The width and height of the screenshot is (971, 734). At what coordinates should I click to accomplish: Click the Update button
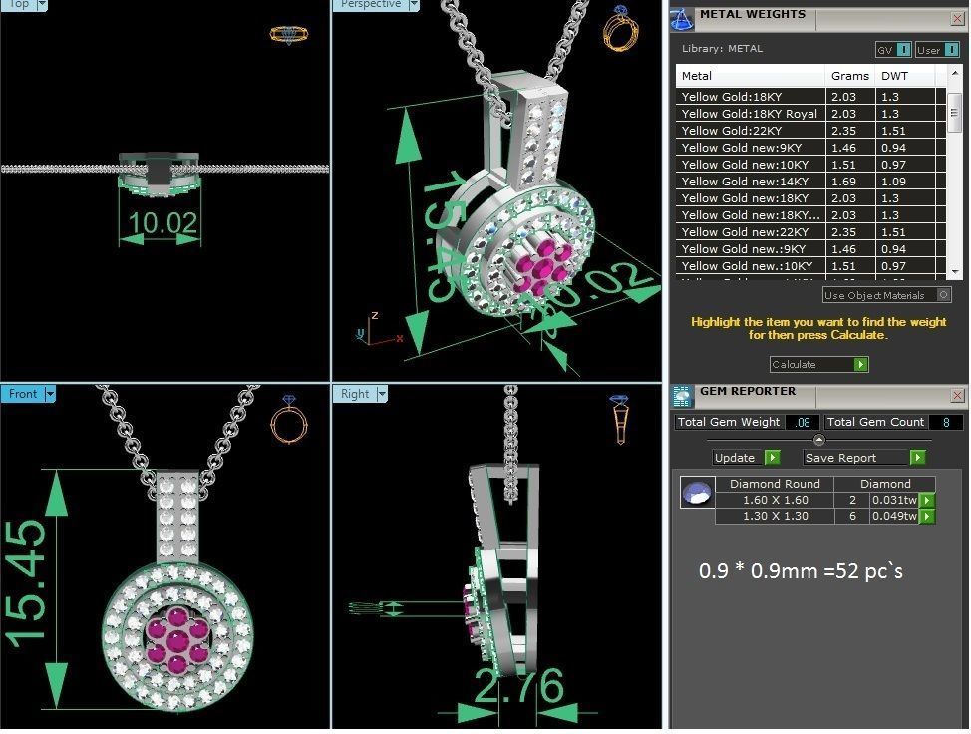pos(746,457)
